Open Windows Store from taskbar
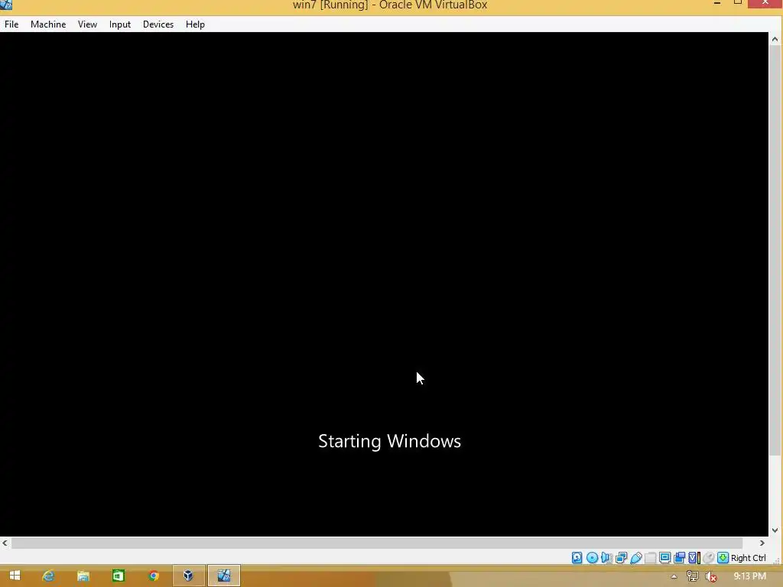This screenshot has height=587, width=783. (118, 576)
